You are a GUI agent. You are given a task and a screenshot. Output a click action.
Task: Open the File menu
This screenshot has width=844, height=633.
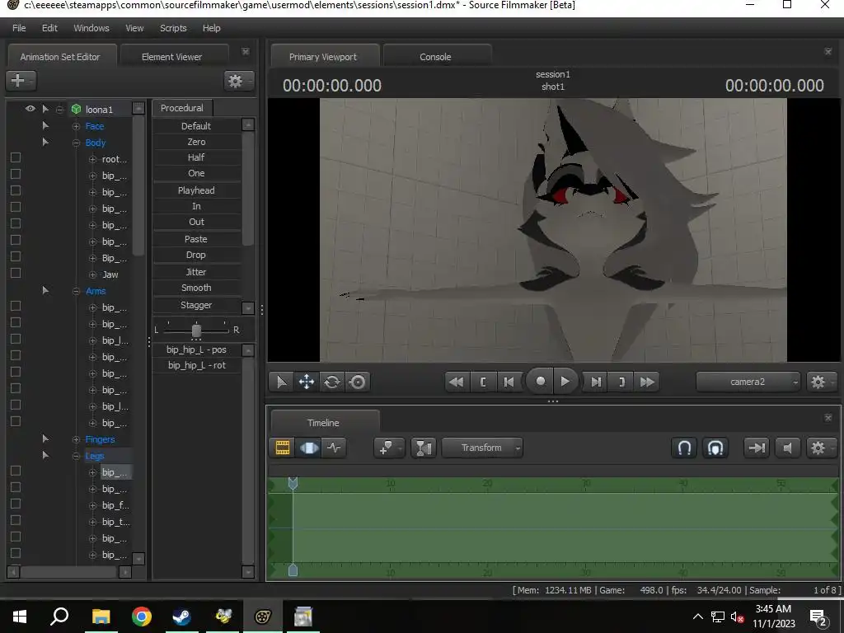(x=19, y=28)
